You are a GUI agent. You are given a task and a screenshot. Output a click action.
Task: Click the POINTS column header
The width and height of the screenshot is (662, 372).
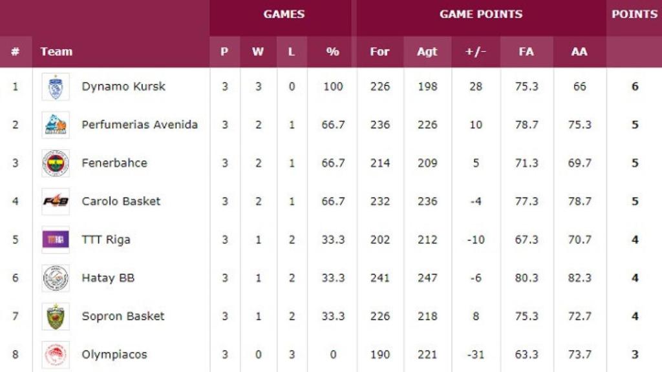[634, 14]
